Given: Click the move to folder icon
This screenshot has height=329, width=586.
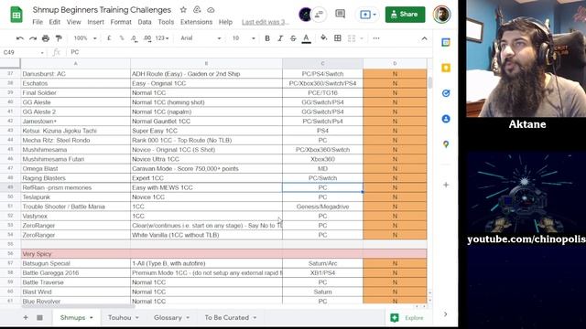Looking at the screenshot, I should tap(197, 10).
